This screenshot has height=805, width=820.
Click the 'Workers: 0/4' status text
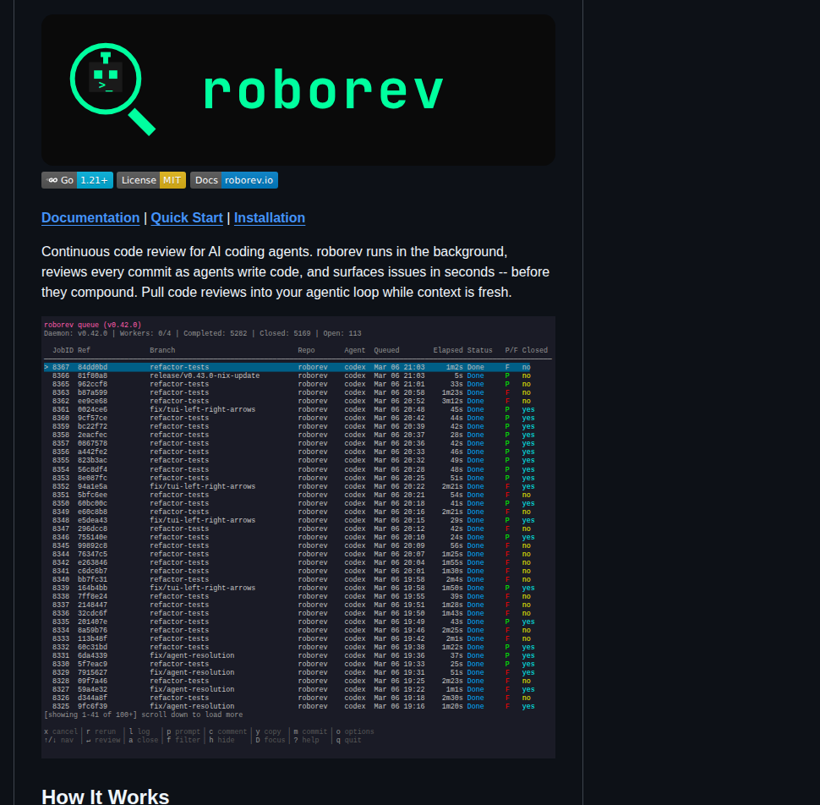coord(145,333)
